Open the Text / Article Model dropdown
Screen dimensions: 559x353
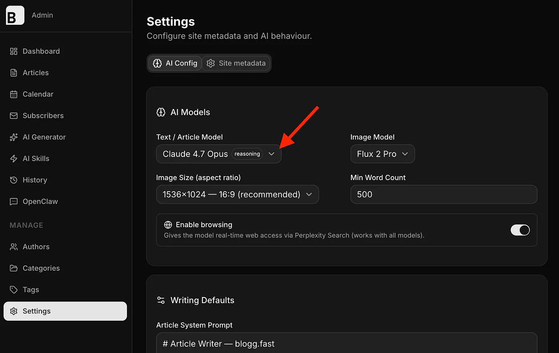[x=219, y=154]
